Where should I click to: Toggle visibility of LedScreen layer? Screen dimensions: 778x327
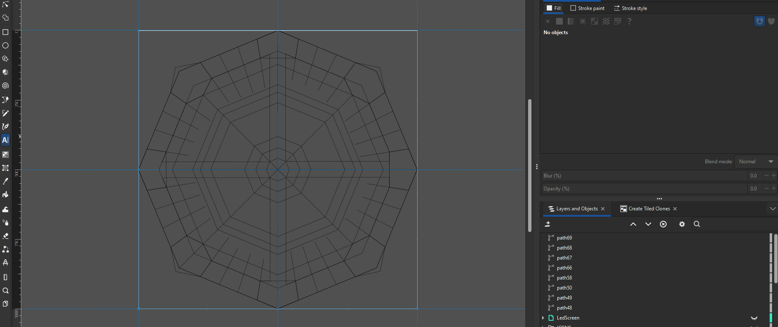point(754,318)
